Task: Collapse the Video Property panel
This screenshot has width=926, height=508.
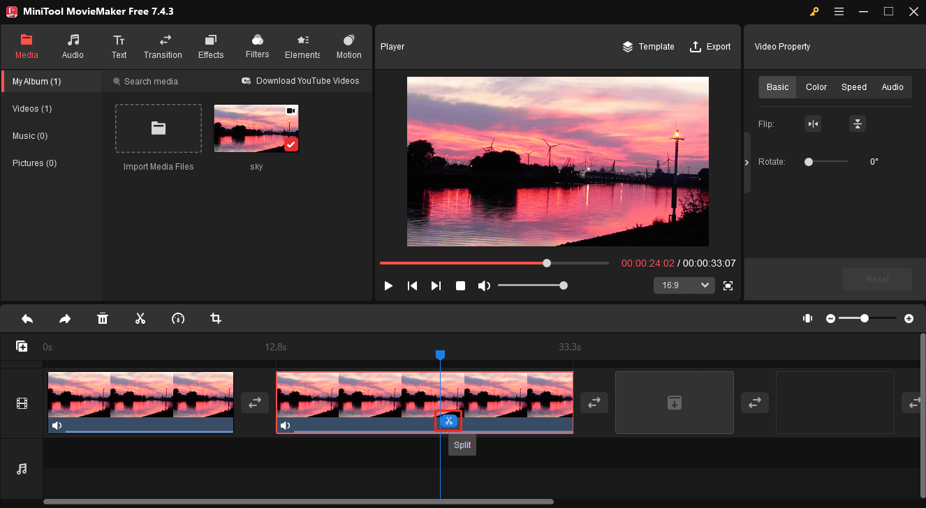Action: 747,163
